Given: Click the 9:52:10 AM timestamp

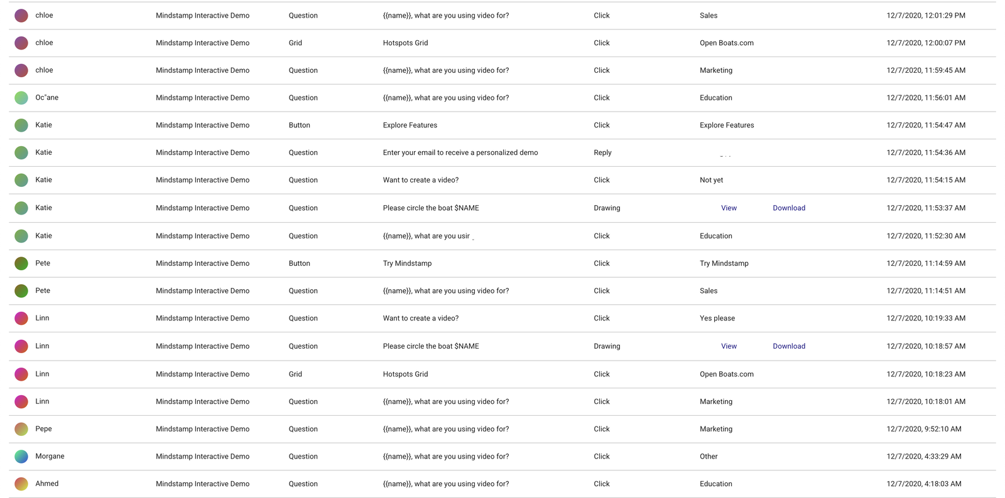Looking at the screenshot, I should pos(924,429).
